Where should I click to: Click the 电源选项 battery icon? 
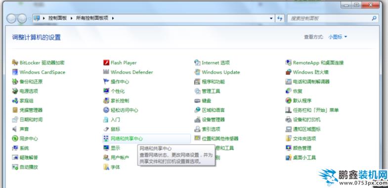tap(15, 91)
